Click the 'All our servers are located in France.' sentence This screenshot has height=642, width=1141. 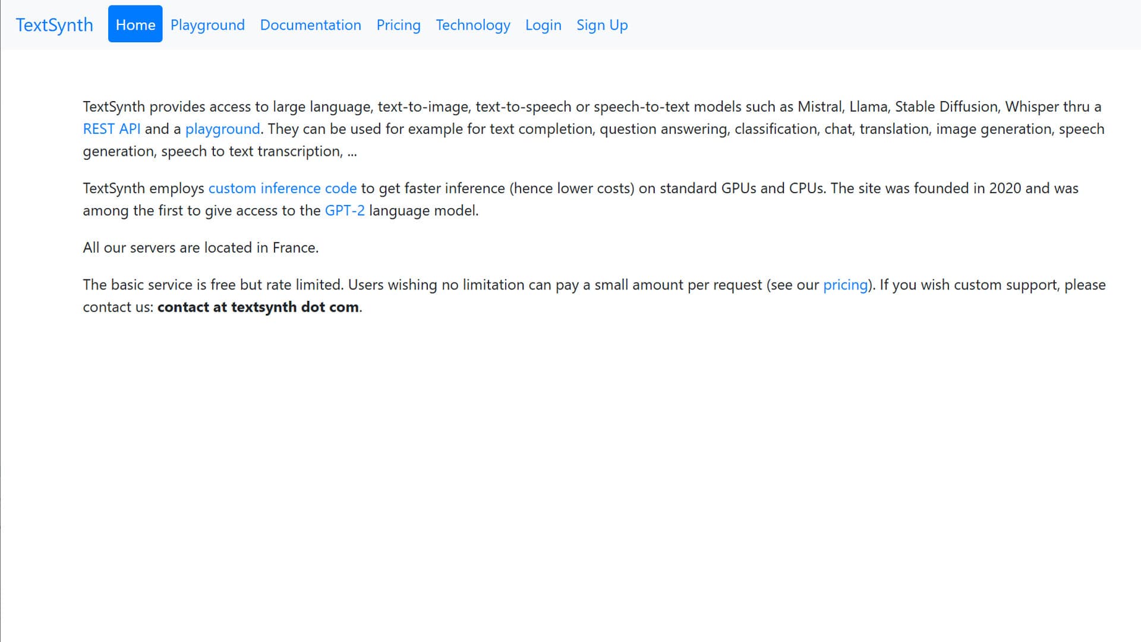(201, 247)
